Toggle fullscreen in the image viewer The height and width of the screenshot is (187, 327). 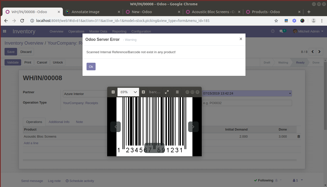(167, 92)
